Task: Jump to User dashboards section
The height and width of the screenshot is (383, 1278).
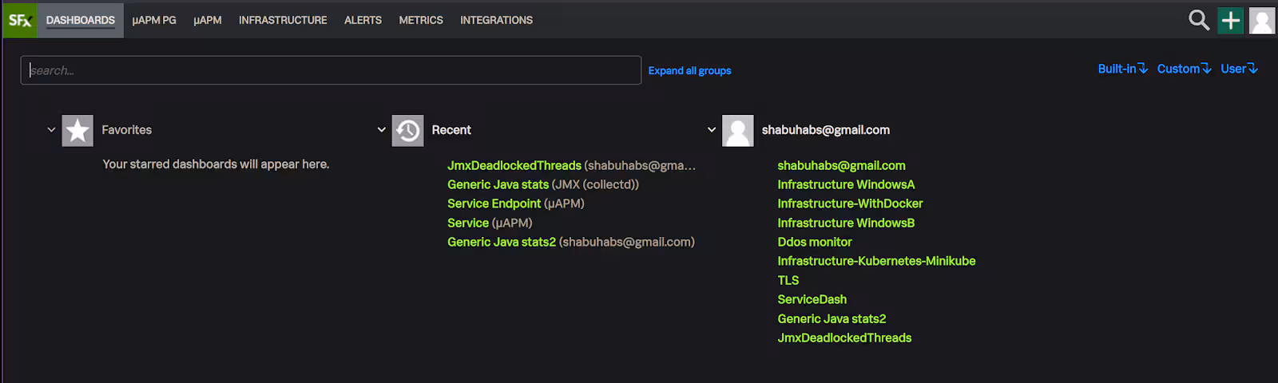Action: coord(1239,69)
